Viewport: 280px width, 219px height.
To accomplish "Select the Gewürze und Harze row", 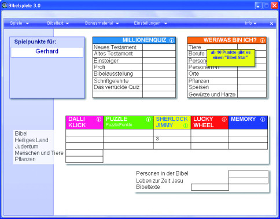I will tap(227, 94).
